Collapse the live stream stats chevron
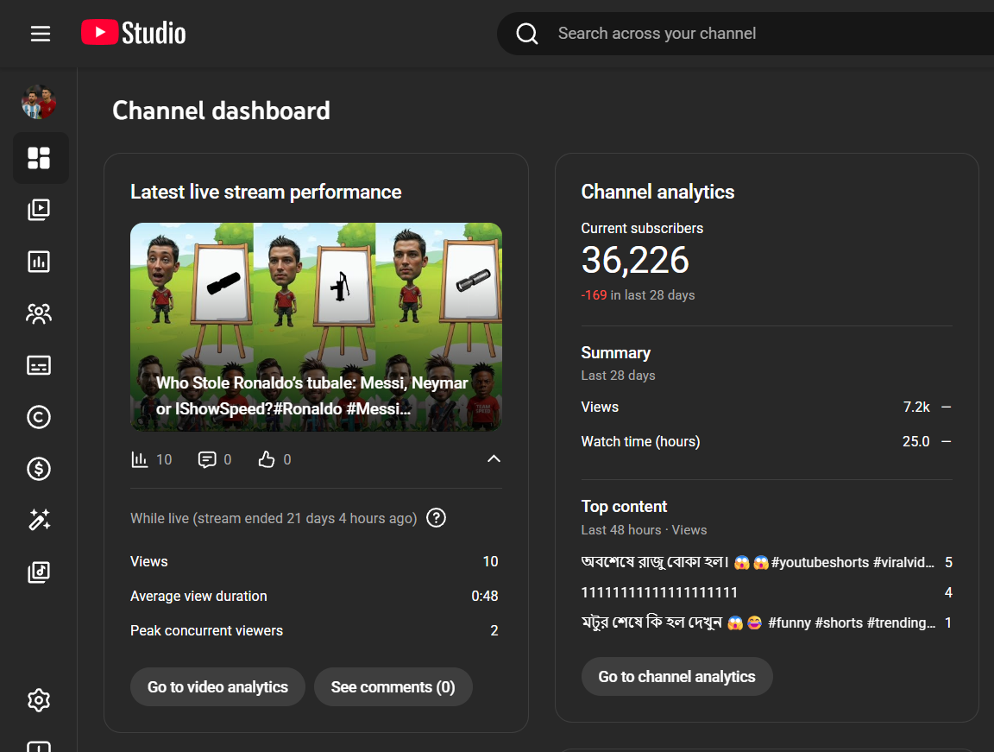Screen dimensions: 994x752 494,458
